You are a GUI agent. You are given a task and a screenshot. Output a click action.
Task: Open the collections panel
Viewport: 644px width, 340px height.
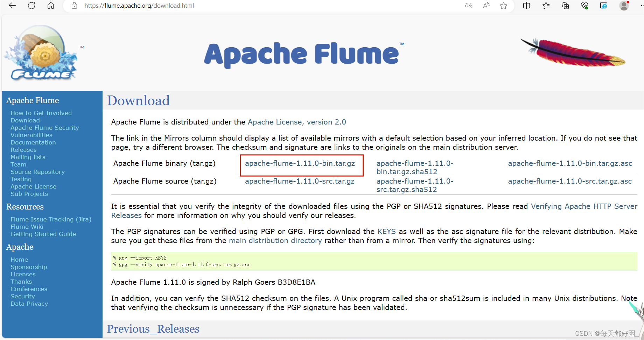click(565, 6)
